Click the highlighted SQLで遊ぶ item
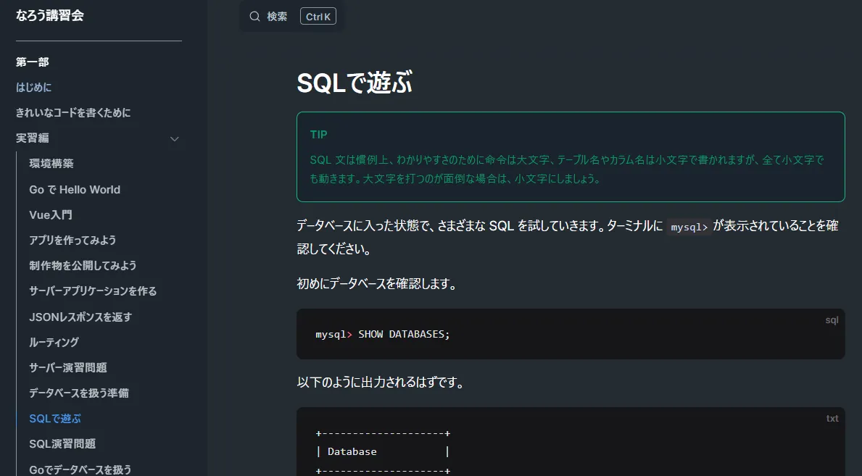This screenshot has height=476, width=862. tap(55, 418)
